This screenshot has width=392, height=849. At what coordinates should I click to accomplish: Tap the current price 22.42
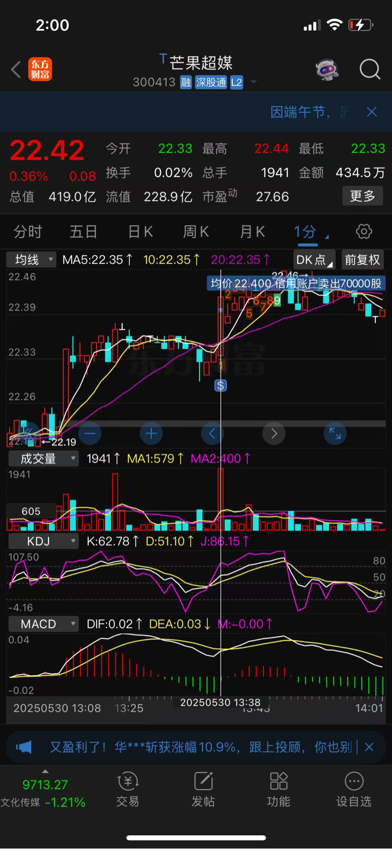tap(47, 151)
